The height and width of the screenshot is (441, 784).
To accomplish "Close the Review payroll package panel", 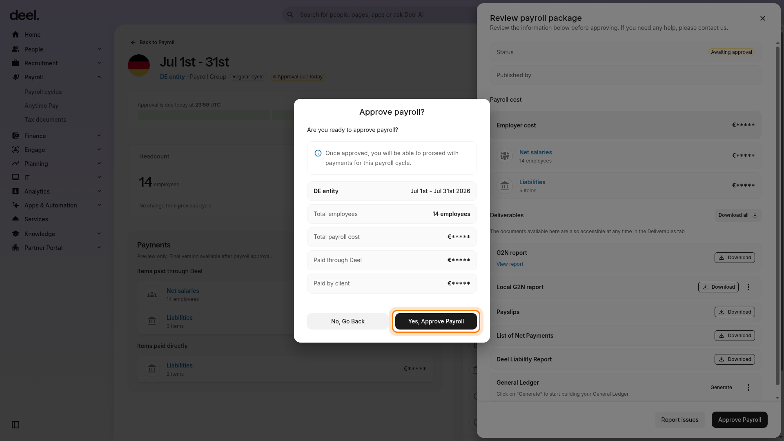I will pos(763,18).
